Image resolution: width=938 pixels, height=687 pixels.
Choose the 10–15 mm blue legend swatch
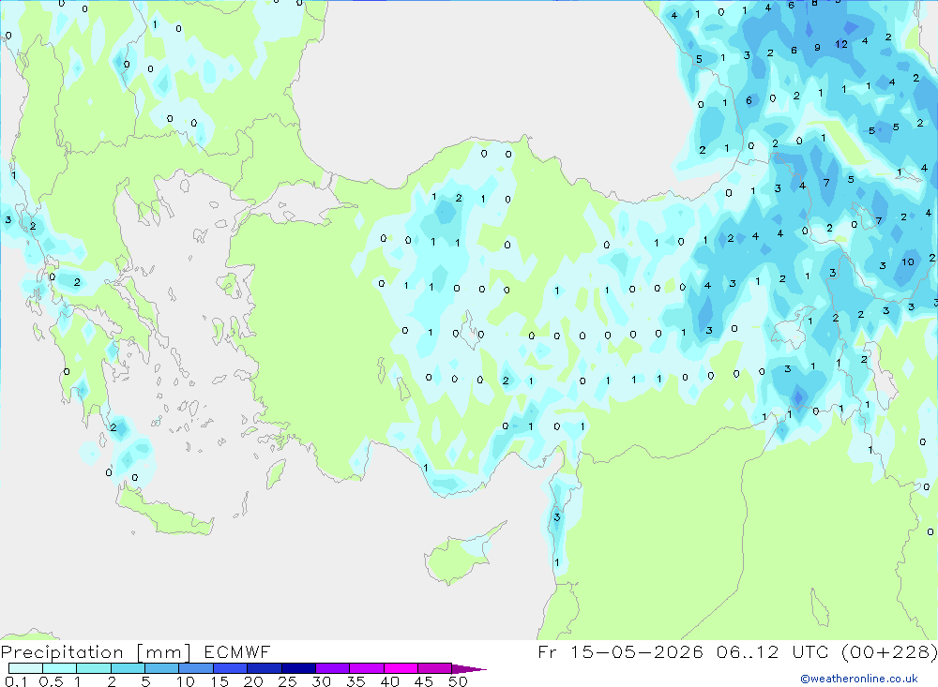[x=196, y=668]
